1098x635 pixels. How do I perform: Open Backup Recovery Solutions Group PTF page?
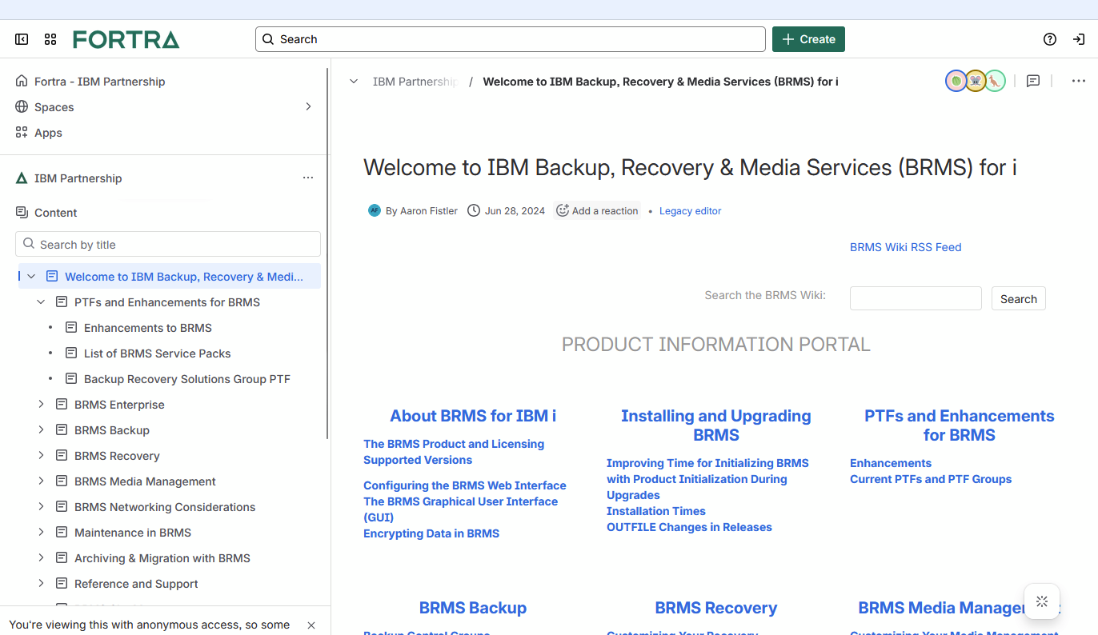point(187,379)
